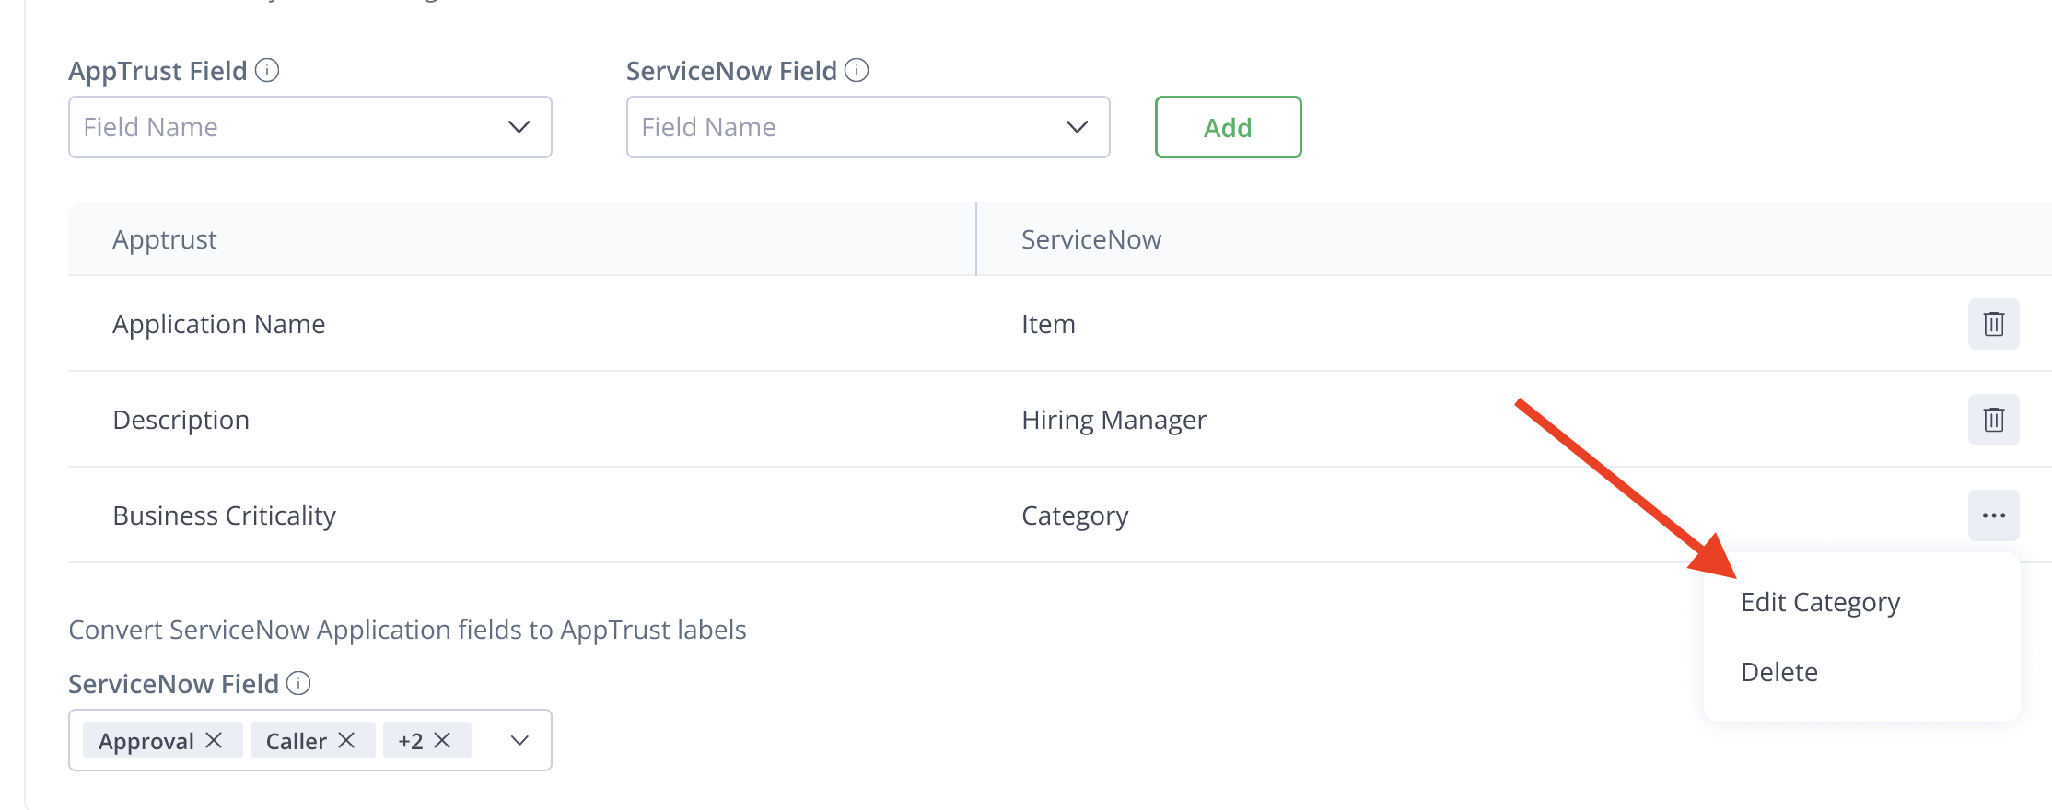Remove the +2 overflow tag
This screenshot has width=2052, height=810.
click(x=442, y=740)
